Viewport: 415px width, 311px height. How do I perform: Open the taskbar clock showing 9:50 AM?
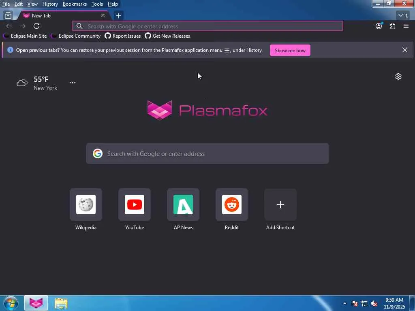[394, 303]
